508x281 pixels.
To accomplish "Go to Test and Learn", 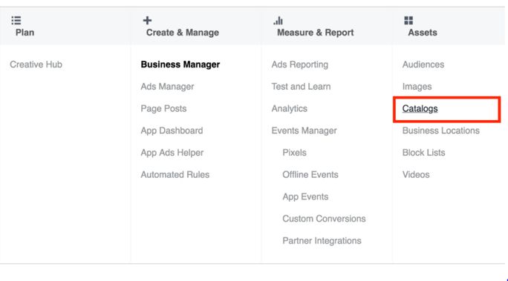I will [x=301, y=87].
